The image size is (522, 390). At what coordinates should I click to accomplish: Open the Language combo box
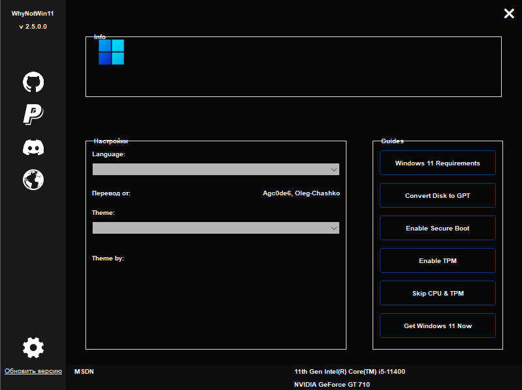216,169
